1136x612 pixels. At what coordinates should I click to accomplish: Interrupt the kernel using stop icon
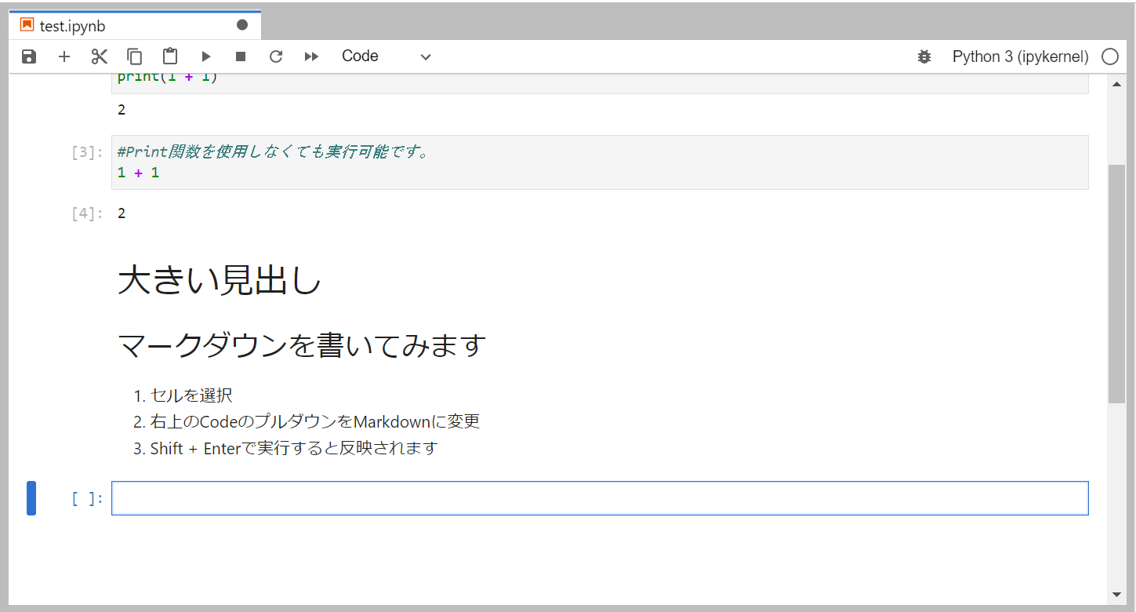(240, 56)
